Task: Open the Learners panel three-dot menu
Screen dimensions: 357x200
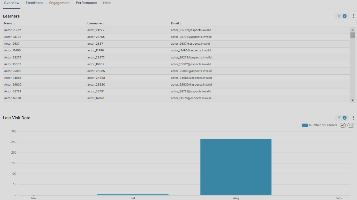Action: [x=353, y=16]
